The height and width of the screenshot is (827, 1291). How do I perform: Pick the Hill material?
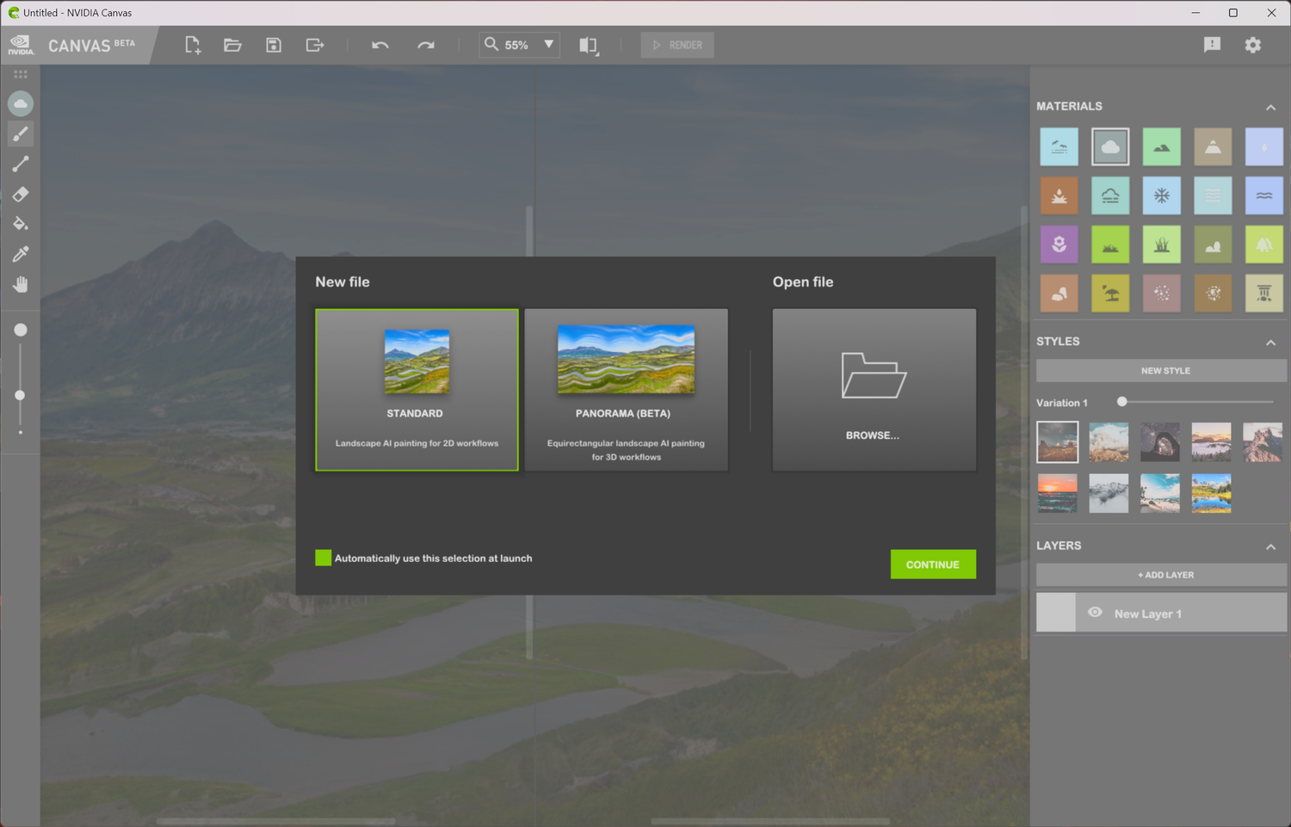(x=1162, y=147)
